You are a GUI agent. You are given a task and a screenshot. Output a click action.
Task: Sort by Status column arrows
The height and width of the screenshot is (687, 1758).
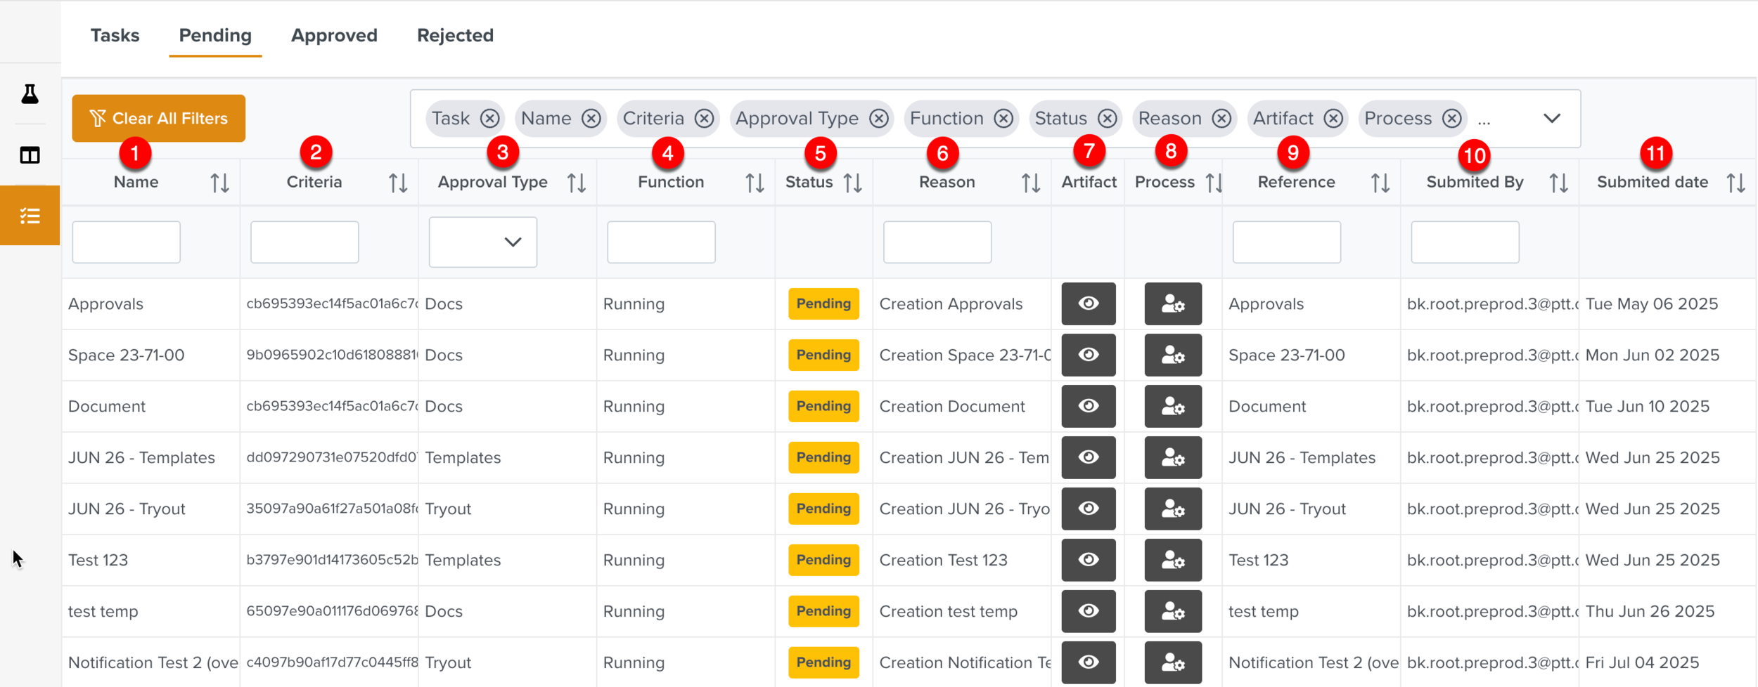pyautogui.click(x=852, y=183)
